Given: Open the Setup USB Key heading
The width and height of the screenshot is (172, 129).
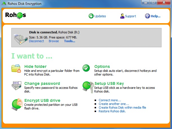Looking at the screenshot, I should 109,83.
